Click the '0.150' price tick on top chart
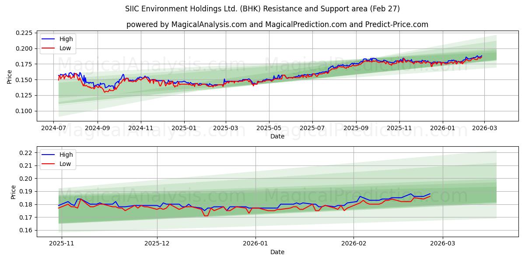 tap(24, 80)
